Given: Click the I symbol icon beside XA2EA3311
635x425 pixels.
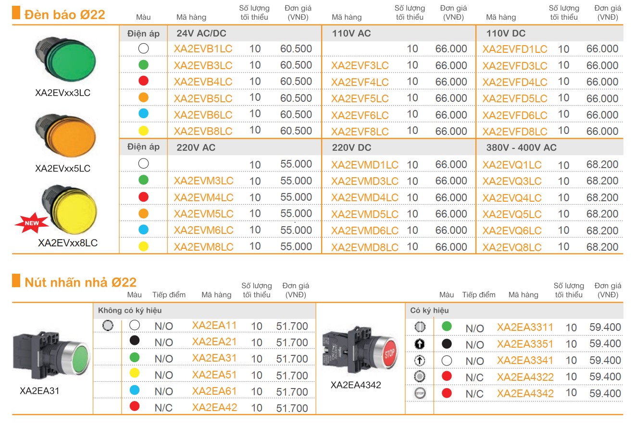Looking at the screenshot, I should pyautogui.click(x=420, y=327).
